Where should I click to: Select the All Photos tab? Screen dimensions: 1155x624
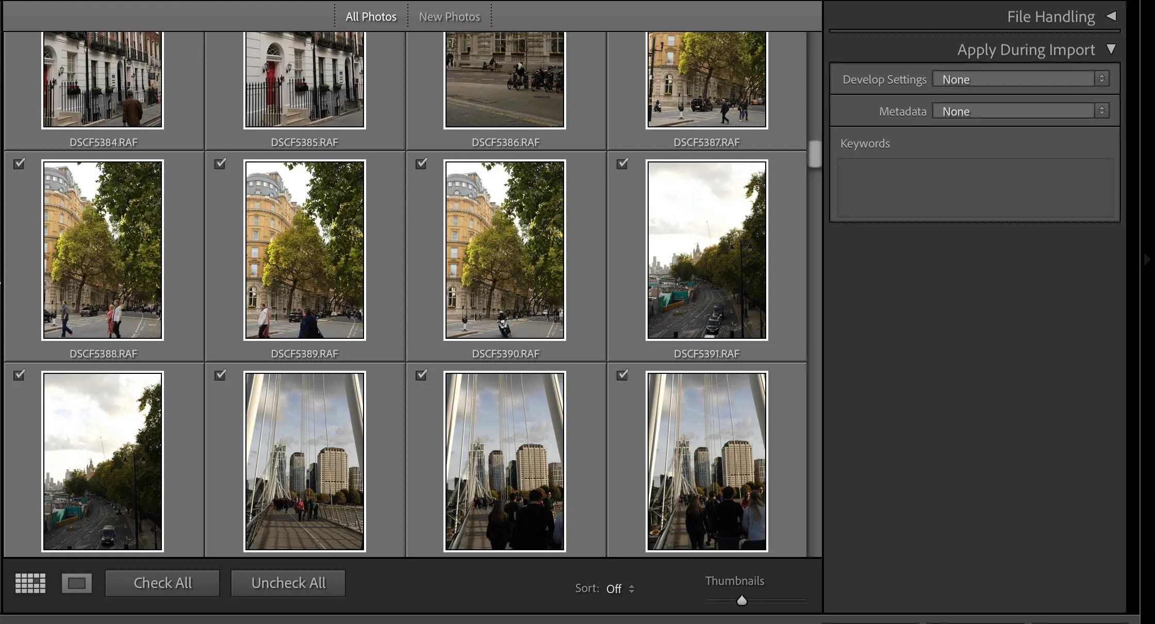[x=370, y=16]
